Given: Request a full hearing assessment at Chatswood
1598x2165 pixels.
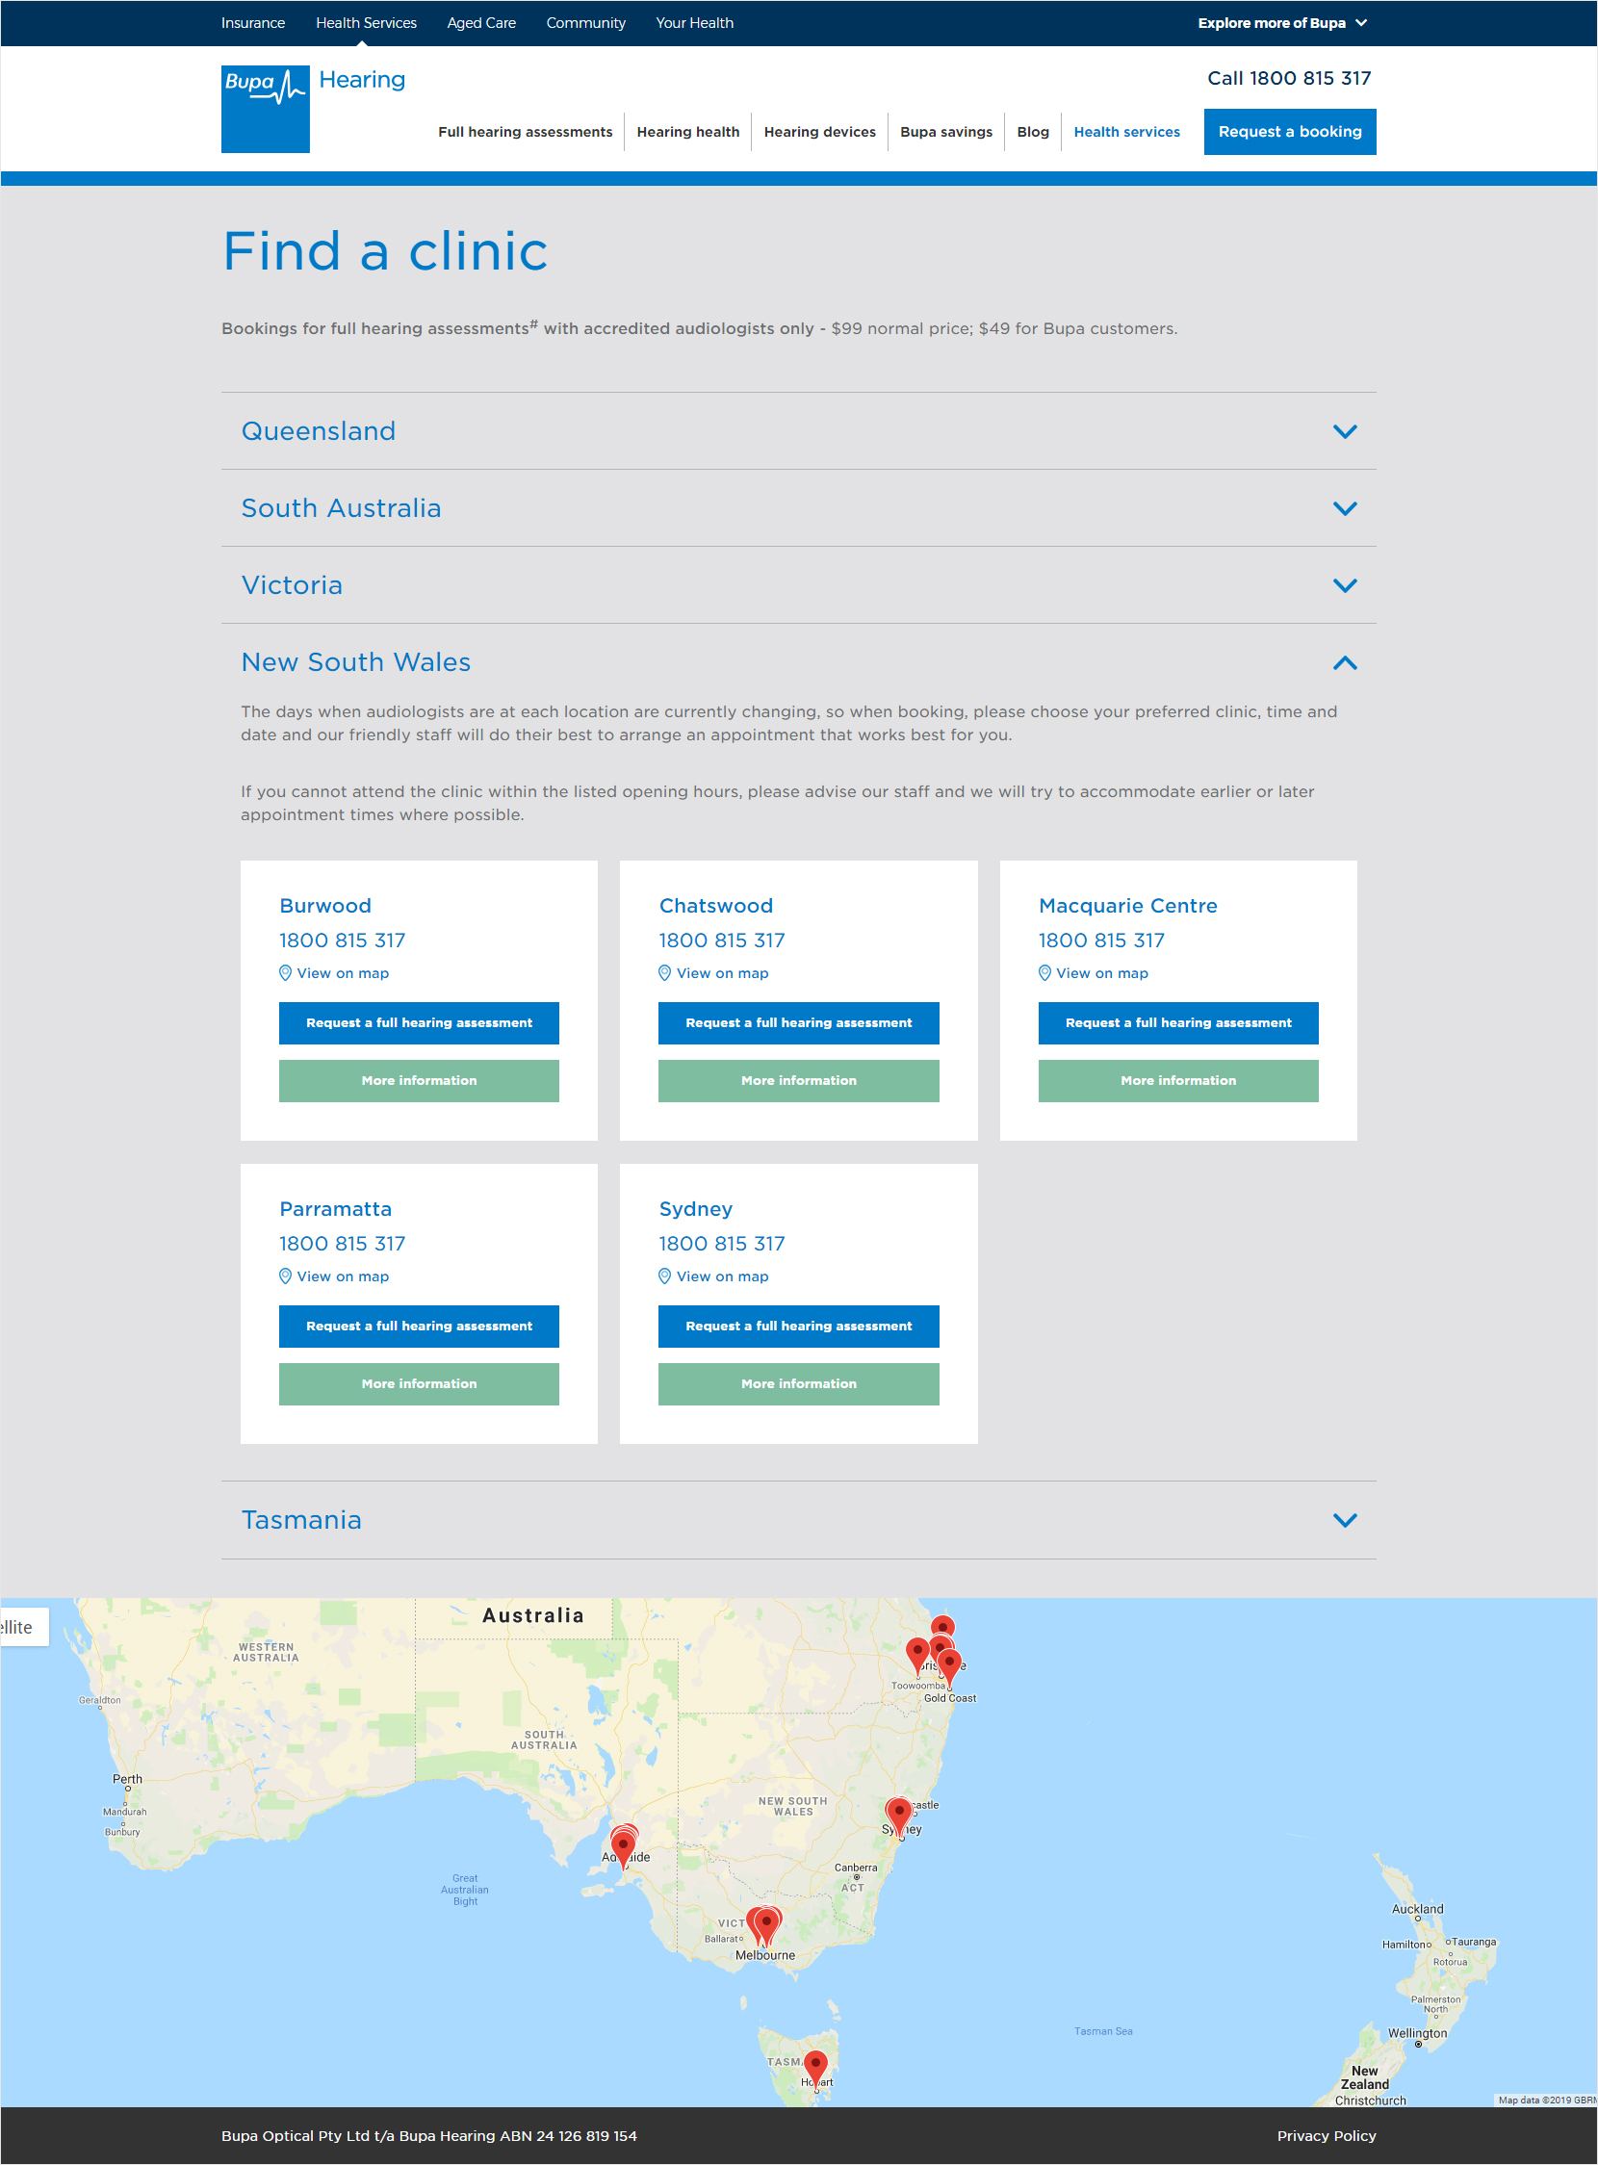Looking at the screenshot, I should point(799,1023).
